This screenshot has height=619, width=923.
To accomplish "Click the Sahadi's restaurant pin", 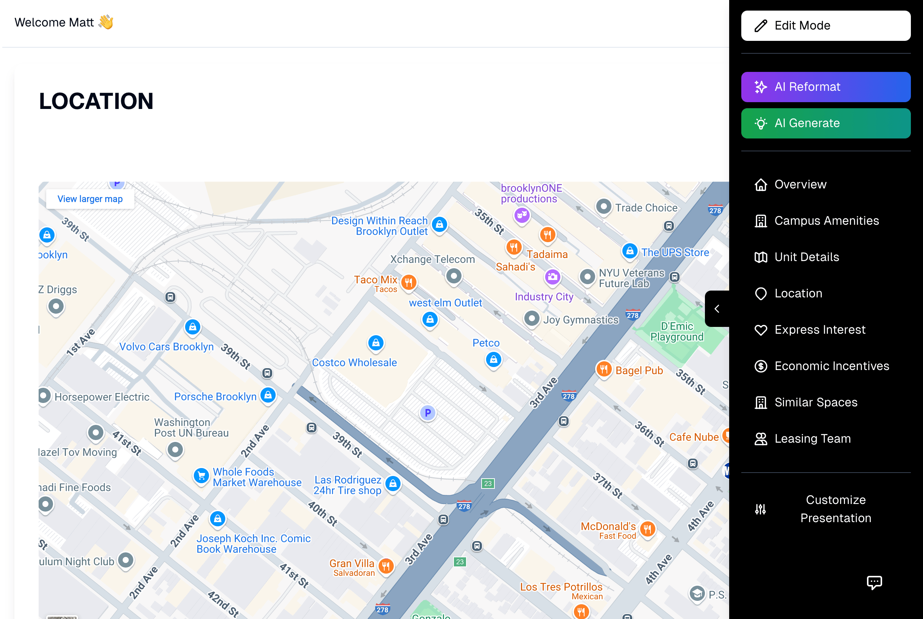I will [513, 248].
